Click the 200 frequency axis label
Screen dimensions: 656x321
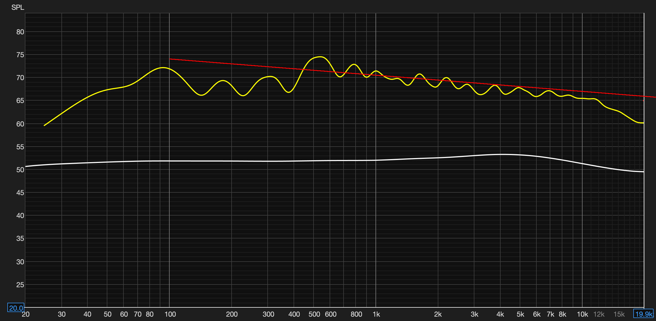point(232,314)
